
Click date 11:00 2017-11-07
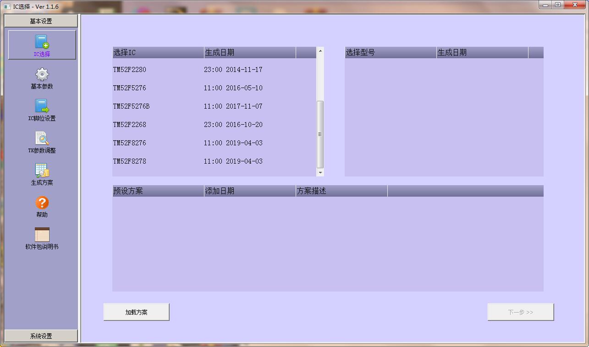click(x=233, y=106)
